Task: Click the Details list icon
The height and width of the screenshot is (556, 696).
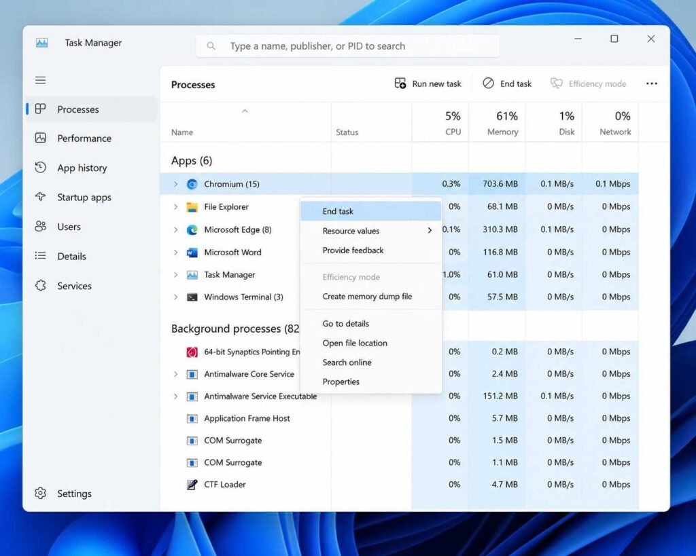Action: (40, 256)
